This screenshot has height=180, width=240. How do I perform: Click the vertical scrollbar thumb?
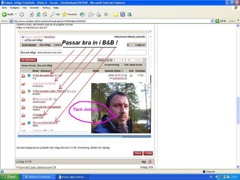click(238, 111)
